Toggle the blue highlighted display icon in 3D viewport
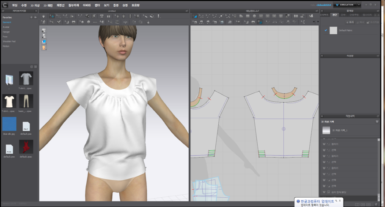Image resolution: width=385 pixels, height=207 pixels. pyautogui.click(x=44, y=42)
